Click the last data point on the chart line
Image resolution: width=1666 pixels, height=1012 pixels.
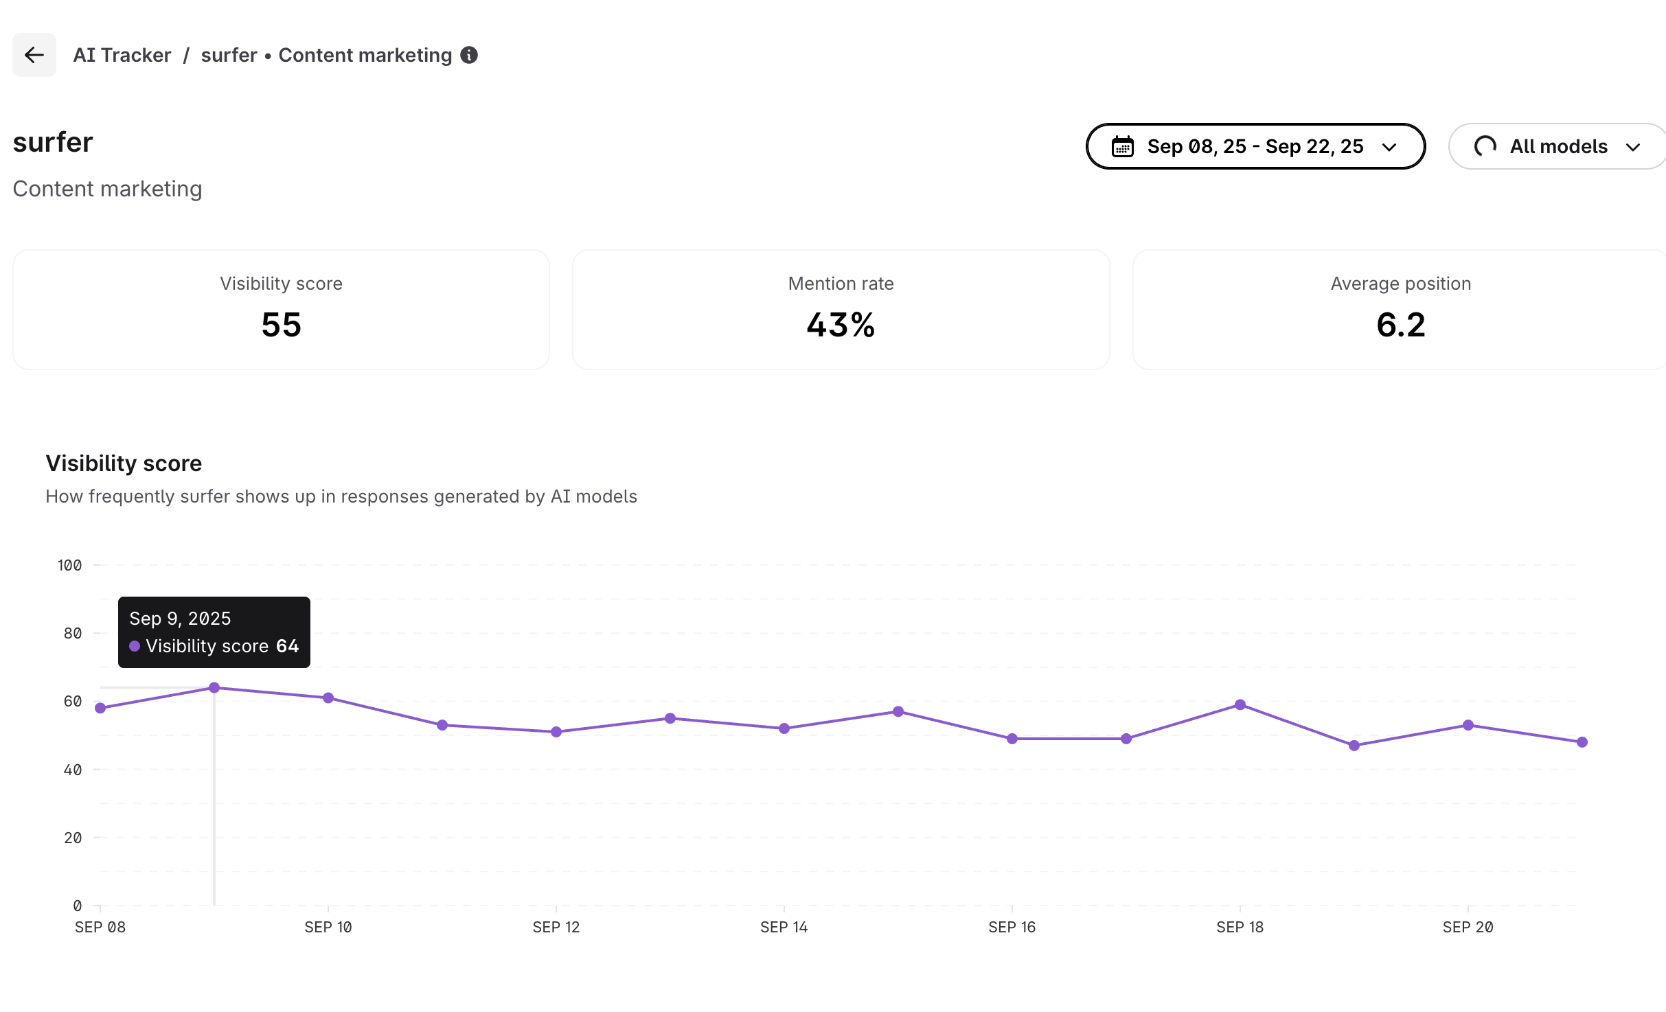pyautogui.click(x=1582, y=742)
